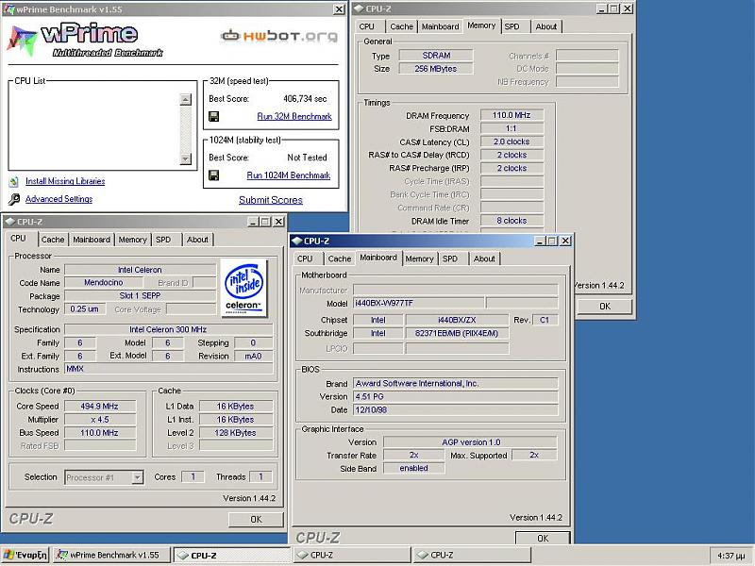Select Mainboard tab in Memory window

coord(440,27)
